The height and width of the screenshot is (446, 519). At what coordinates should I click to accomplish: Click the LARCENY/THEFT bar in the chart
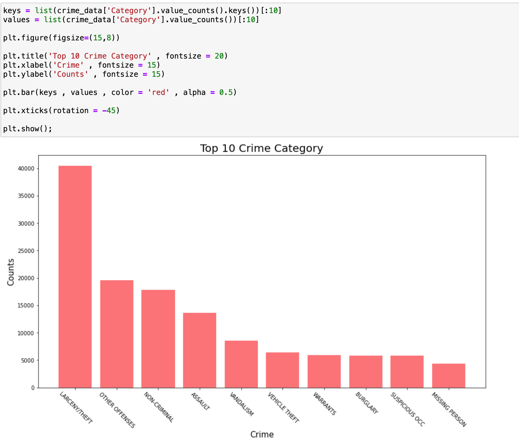coord(75,277)
